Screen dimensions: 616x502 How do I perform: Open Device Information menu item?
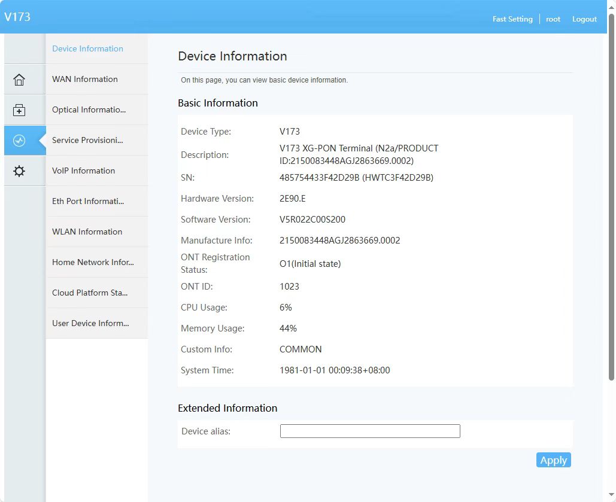[x=87, y=48]
